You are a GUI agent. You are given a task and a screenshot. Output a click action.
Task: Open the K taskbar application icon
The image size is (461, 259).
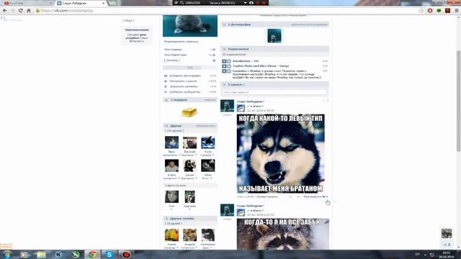click(58, 254)
